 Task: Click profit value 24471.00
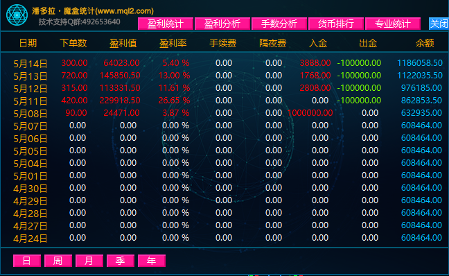pos(121,113)
